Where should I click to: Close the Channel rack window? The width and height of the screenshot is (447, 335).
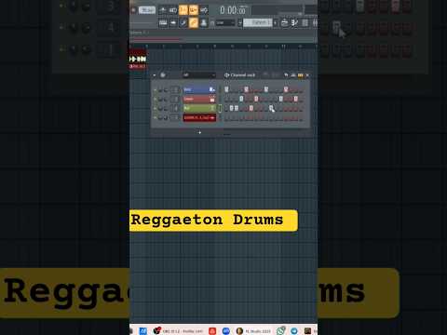[307, 75]
